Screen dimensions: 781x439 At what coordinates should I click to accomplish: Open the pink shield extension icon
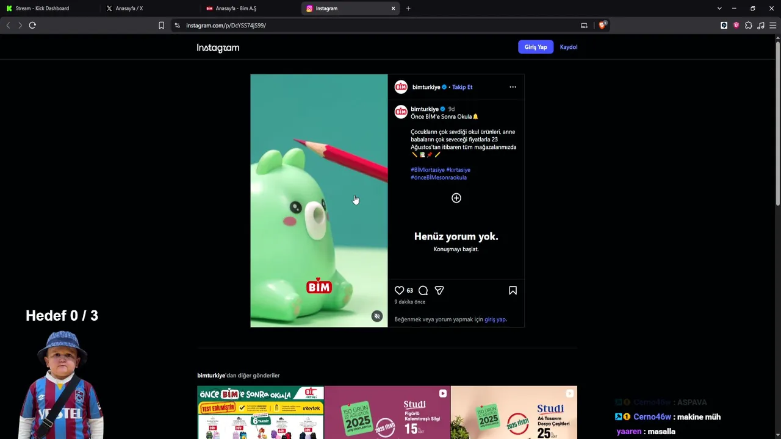[x=736, y=26]
